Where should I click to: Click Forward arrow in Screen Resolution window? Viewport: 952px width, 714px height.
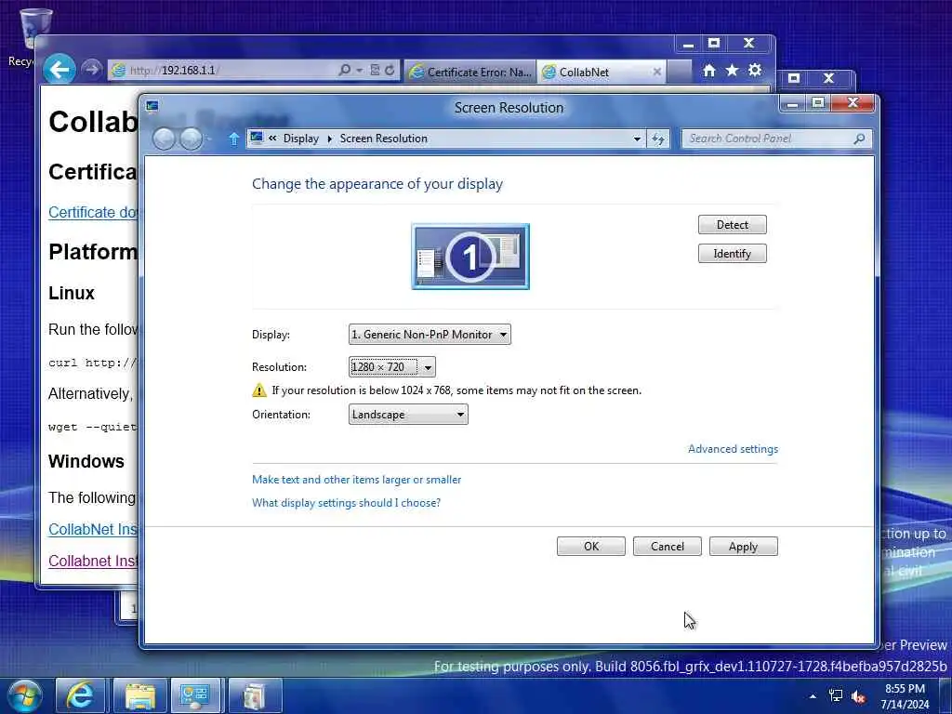point(192,139)
